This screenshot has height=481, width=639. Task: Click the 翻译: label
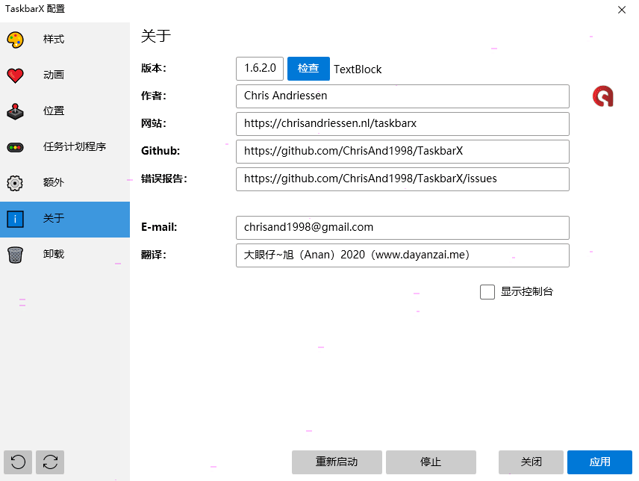154,255
